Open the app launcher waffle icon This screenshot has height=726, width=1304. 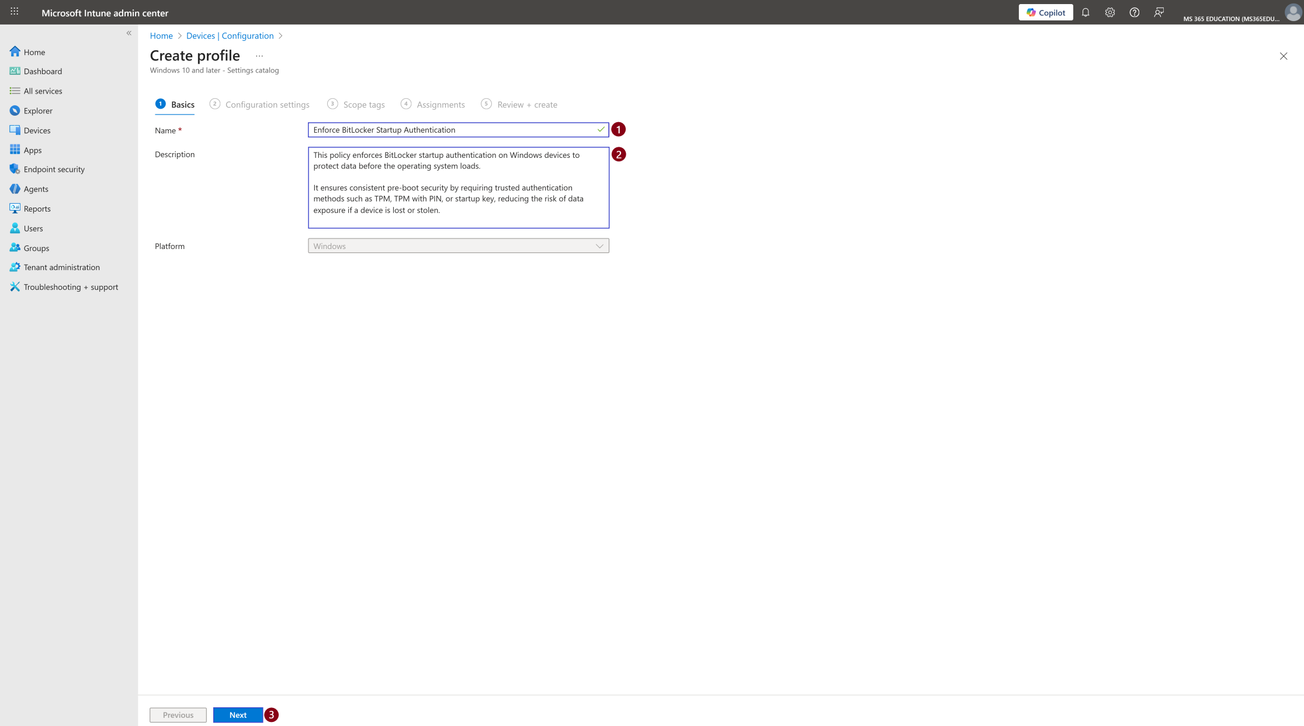pos(15,12)
